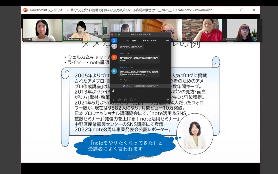The image size is (278, 174).
Task: Click the chat title '8/17 (日) プロフィールセミナー'
Action: pyautogui.click(x=142, y=40)
